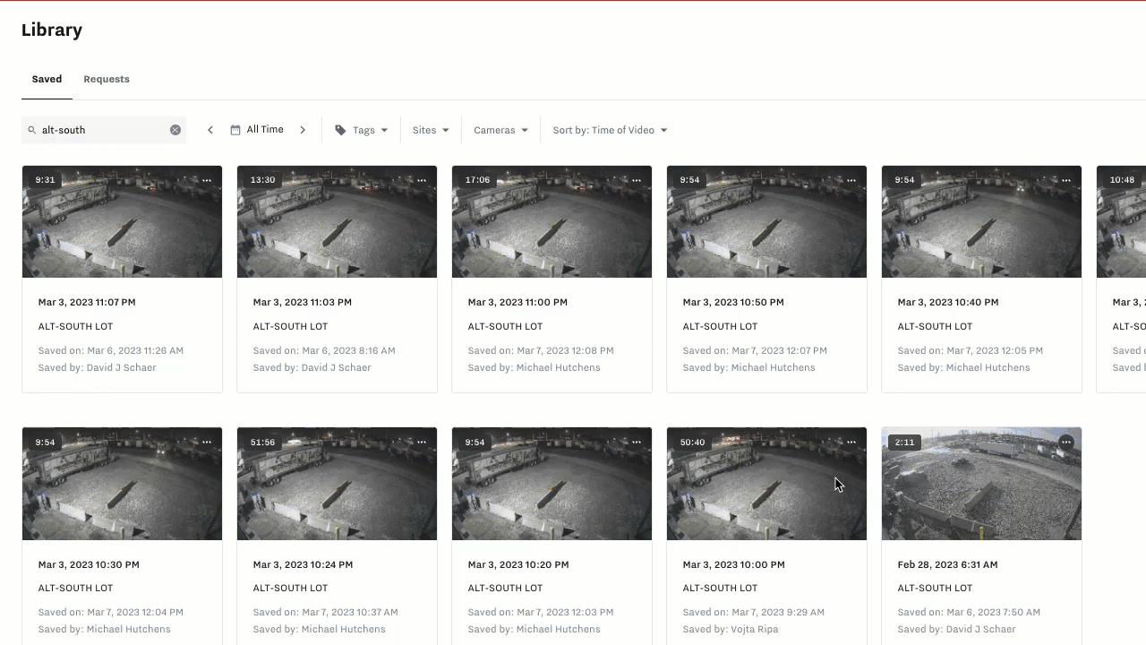Viewport: 1146px width, 645px height.
Task: Open the Mar 3 10:30 PM video thumbnail
Action: (122, 484)
